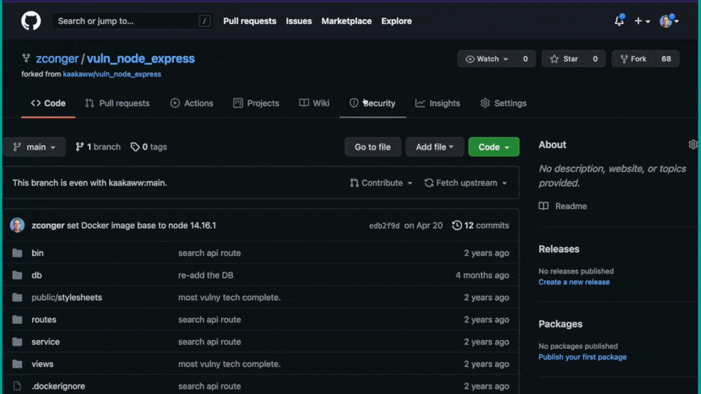Click the 12 commits history icon
The width and height of the screenshot is (701, 394).
coord(457,225)
